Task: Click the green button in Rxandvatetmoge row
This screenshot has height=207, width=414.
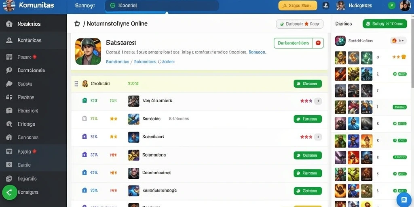Action: (308, 191)
